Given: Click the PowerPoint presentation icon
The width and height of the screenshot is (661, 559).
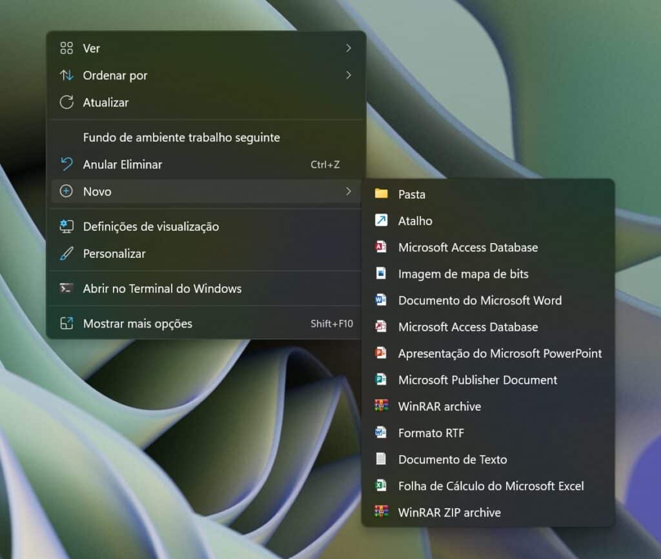Looking at the screenshot, I should [380, 353].
